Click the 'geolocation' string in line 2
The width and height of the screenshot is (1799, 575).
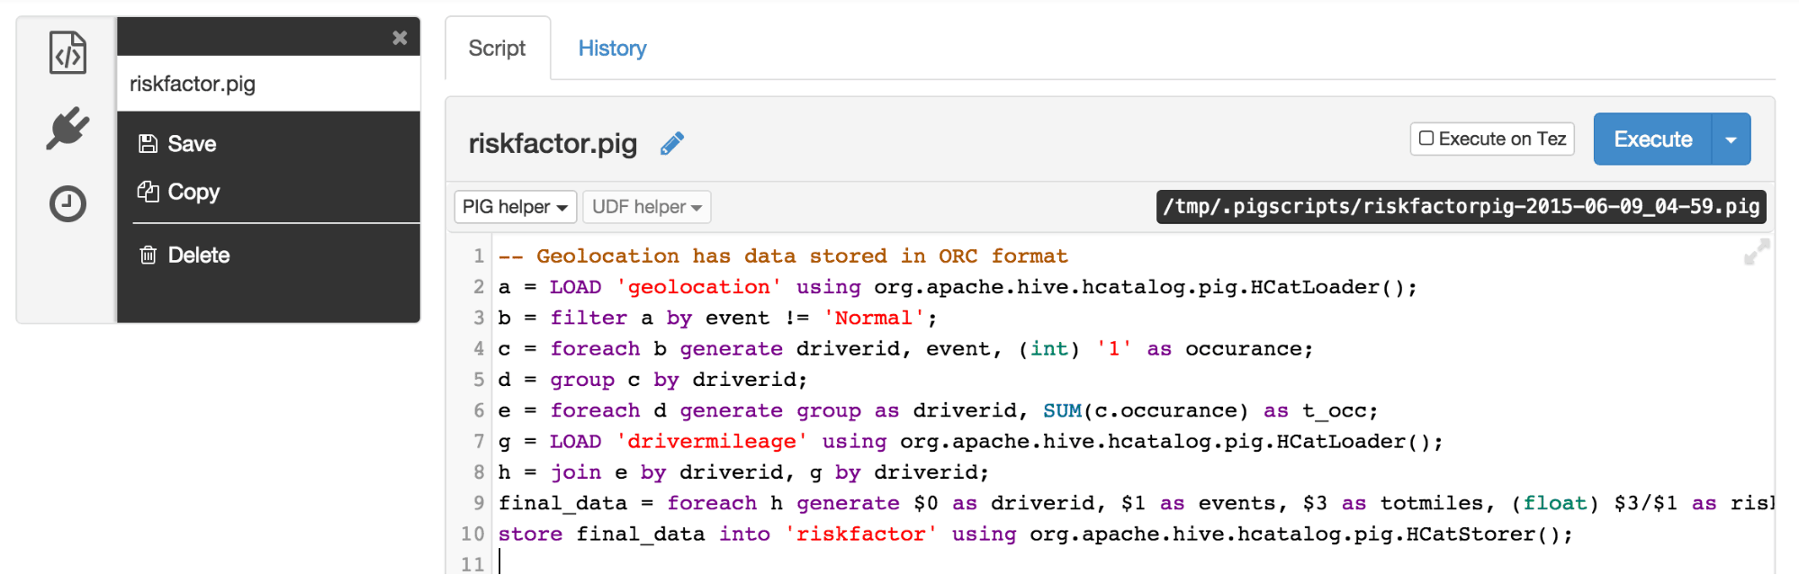coord(698,287)
